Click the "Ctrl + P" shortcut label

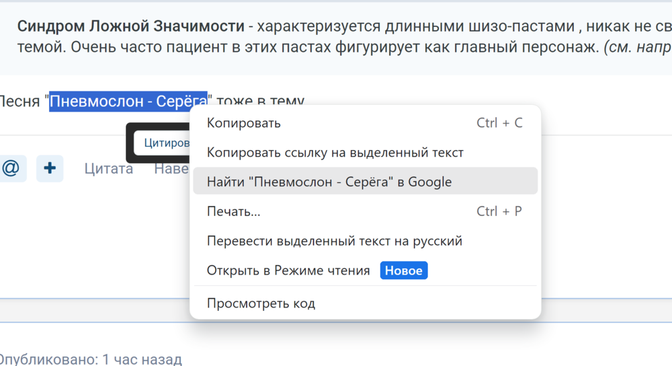coord(499,211)
